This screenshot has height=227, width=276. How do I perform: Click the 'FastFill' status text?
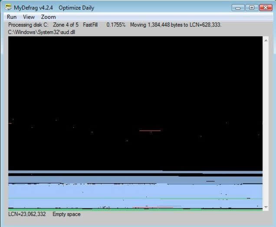pos(90,25)
